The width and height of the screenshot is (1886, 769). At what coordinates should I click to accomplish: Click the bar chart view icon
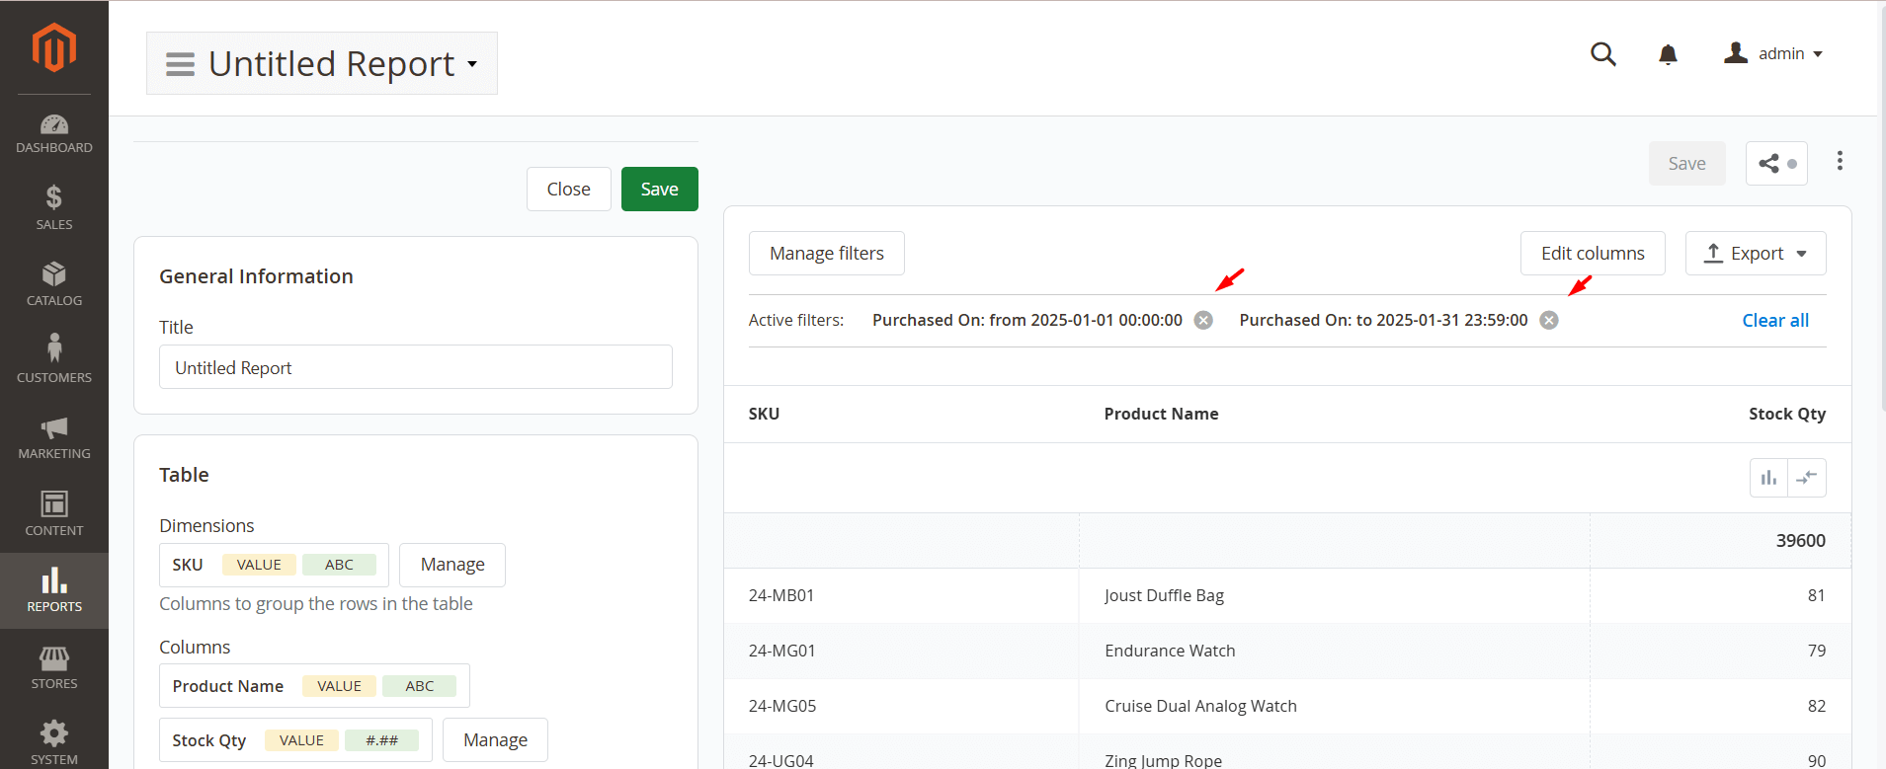(x=1768, y=478)
